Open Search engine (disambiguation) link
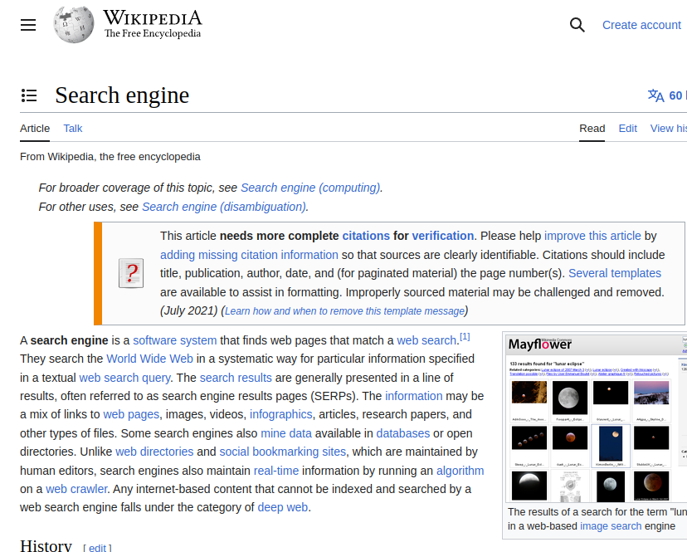Image resolution: width=687 pixels, height=552 pixels. tap(224, 207)
